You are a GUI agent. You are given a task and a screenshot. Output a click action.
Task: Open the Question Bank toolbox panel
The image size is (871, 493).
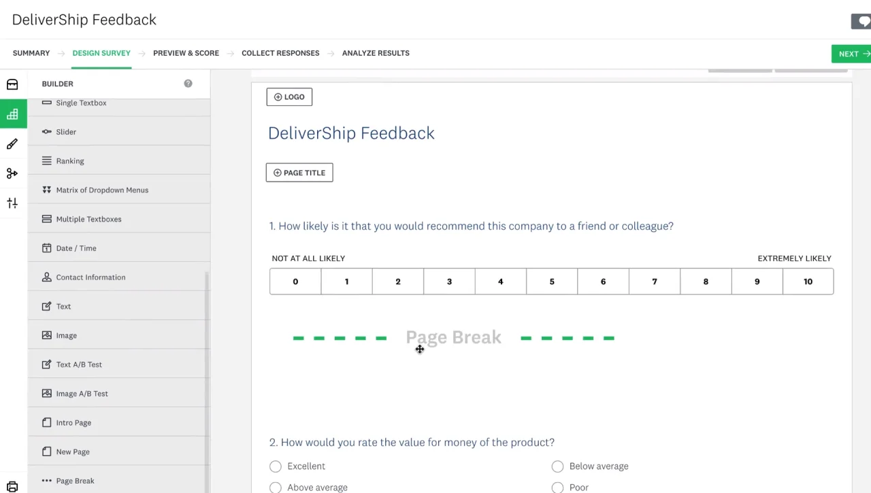(12, 84)
